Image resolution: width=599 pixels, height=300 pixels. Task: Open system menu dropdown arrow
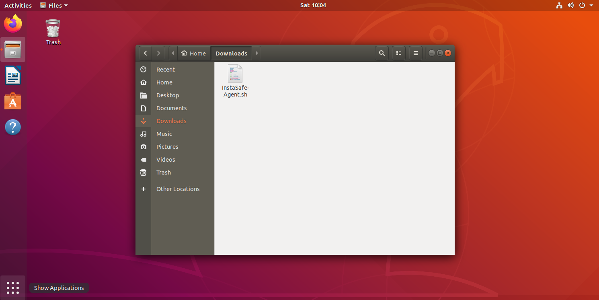tap(591, 5)
